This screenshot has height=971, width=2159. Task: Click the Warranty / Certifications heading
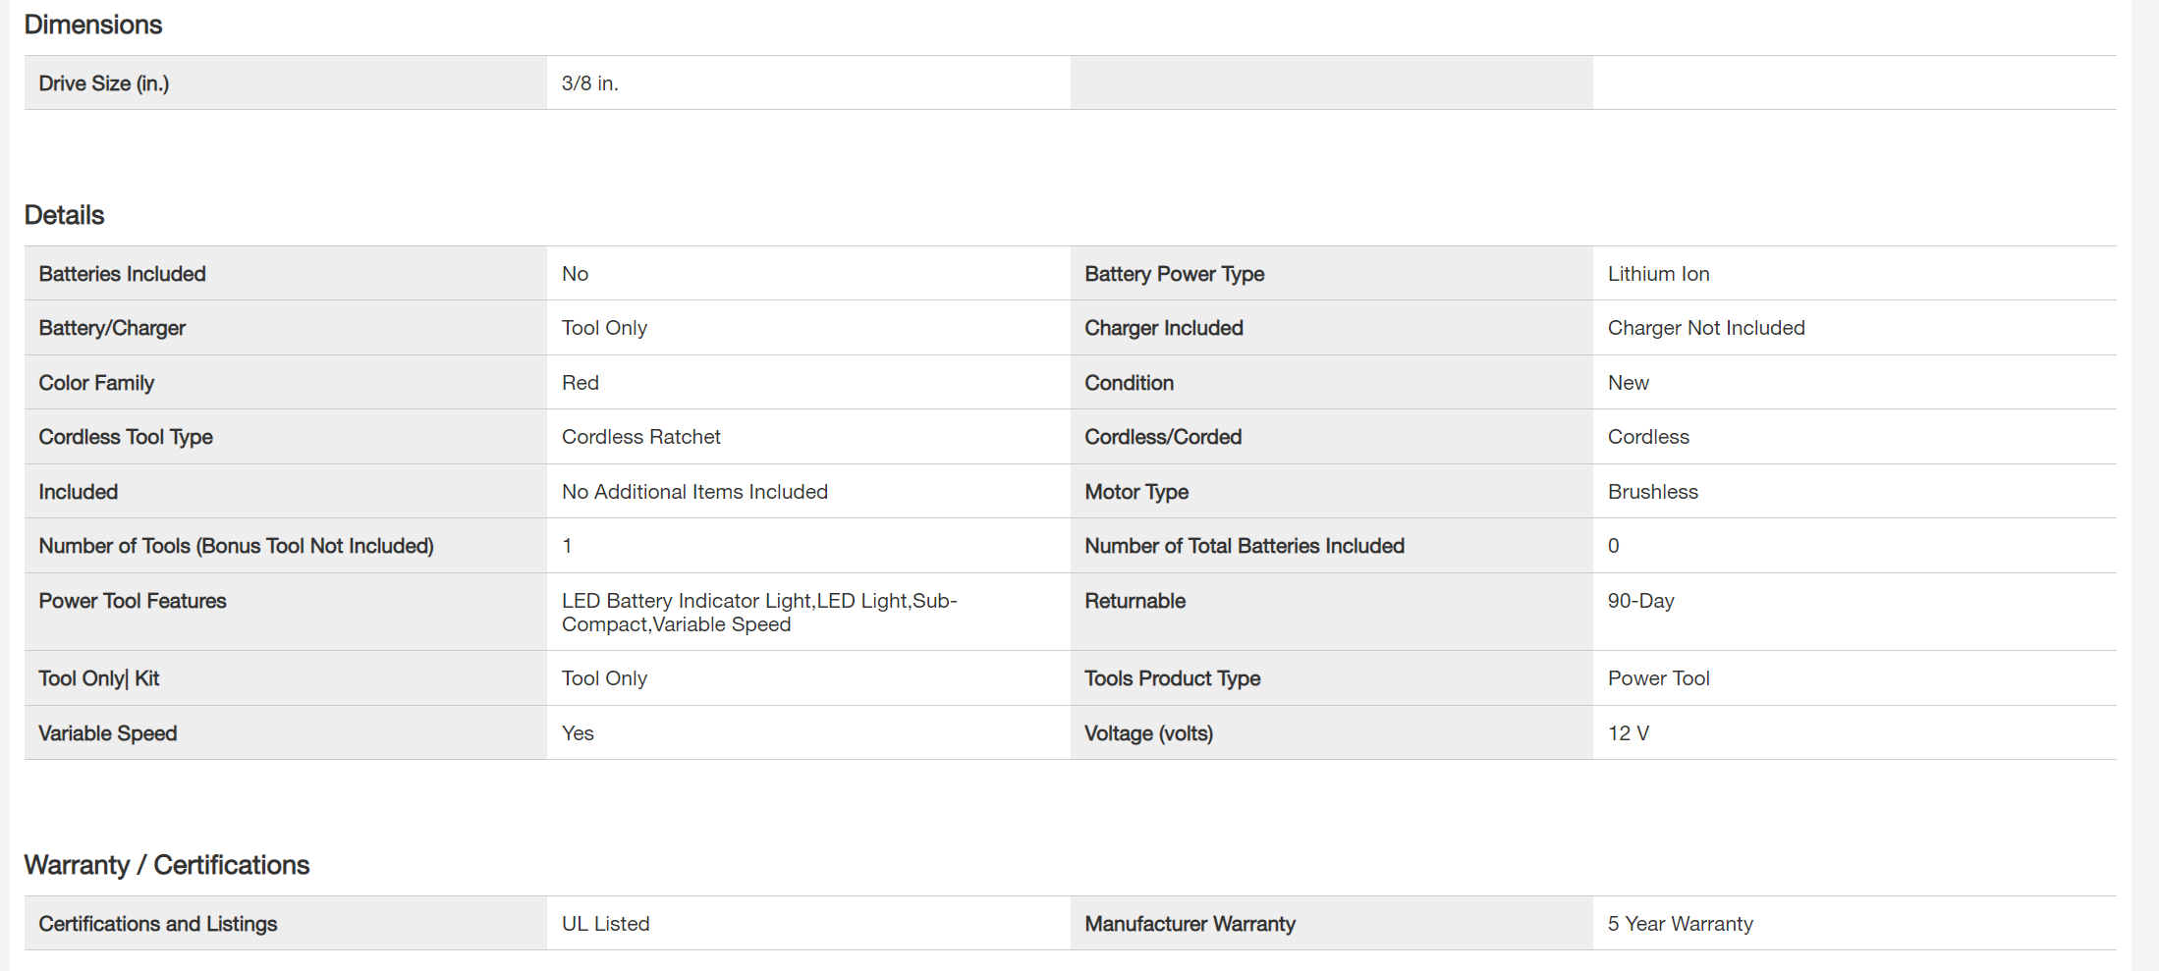[x=167, y=865]
